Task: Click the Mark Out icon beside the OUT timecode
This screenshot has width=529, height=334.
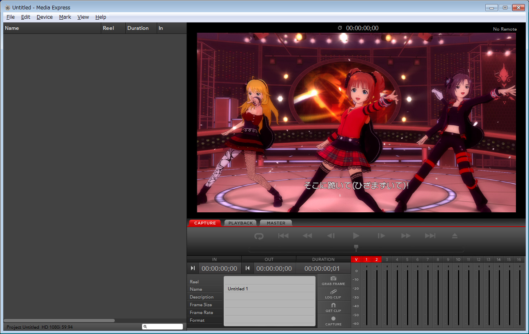Action: click(247, 268)
